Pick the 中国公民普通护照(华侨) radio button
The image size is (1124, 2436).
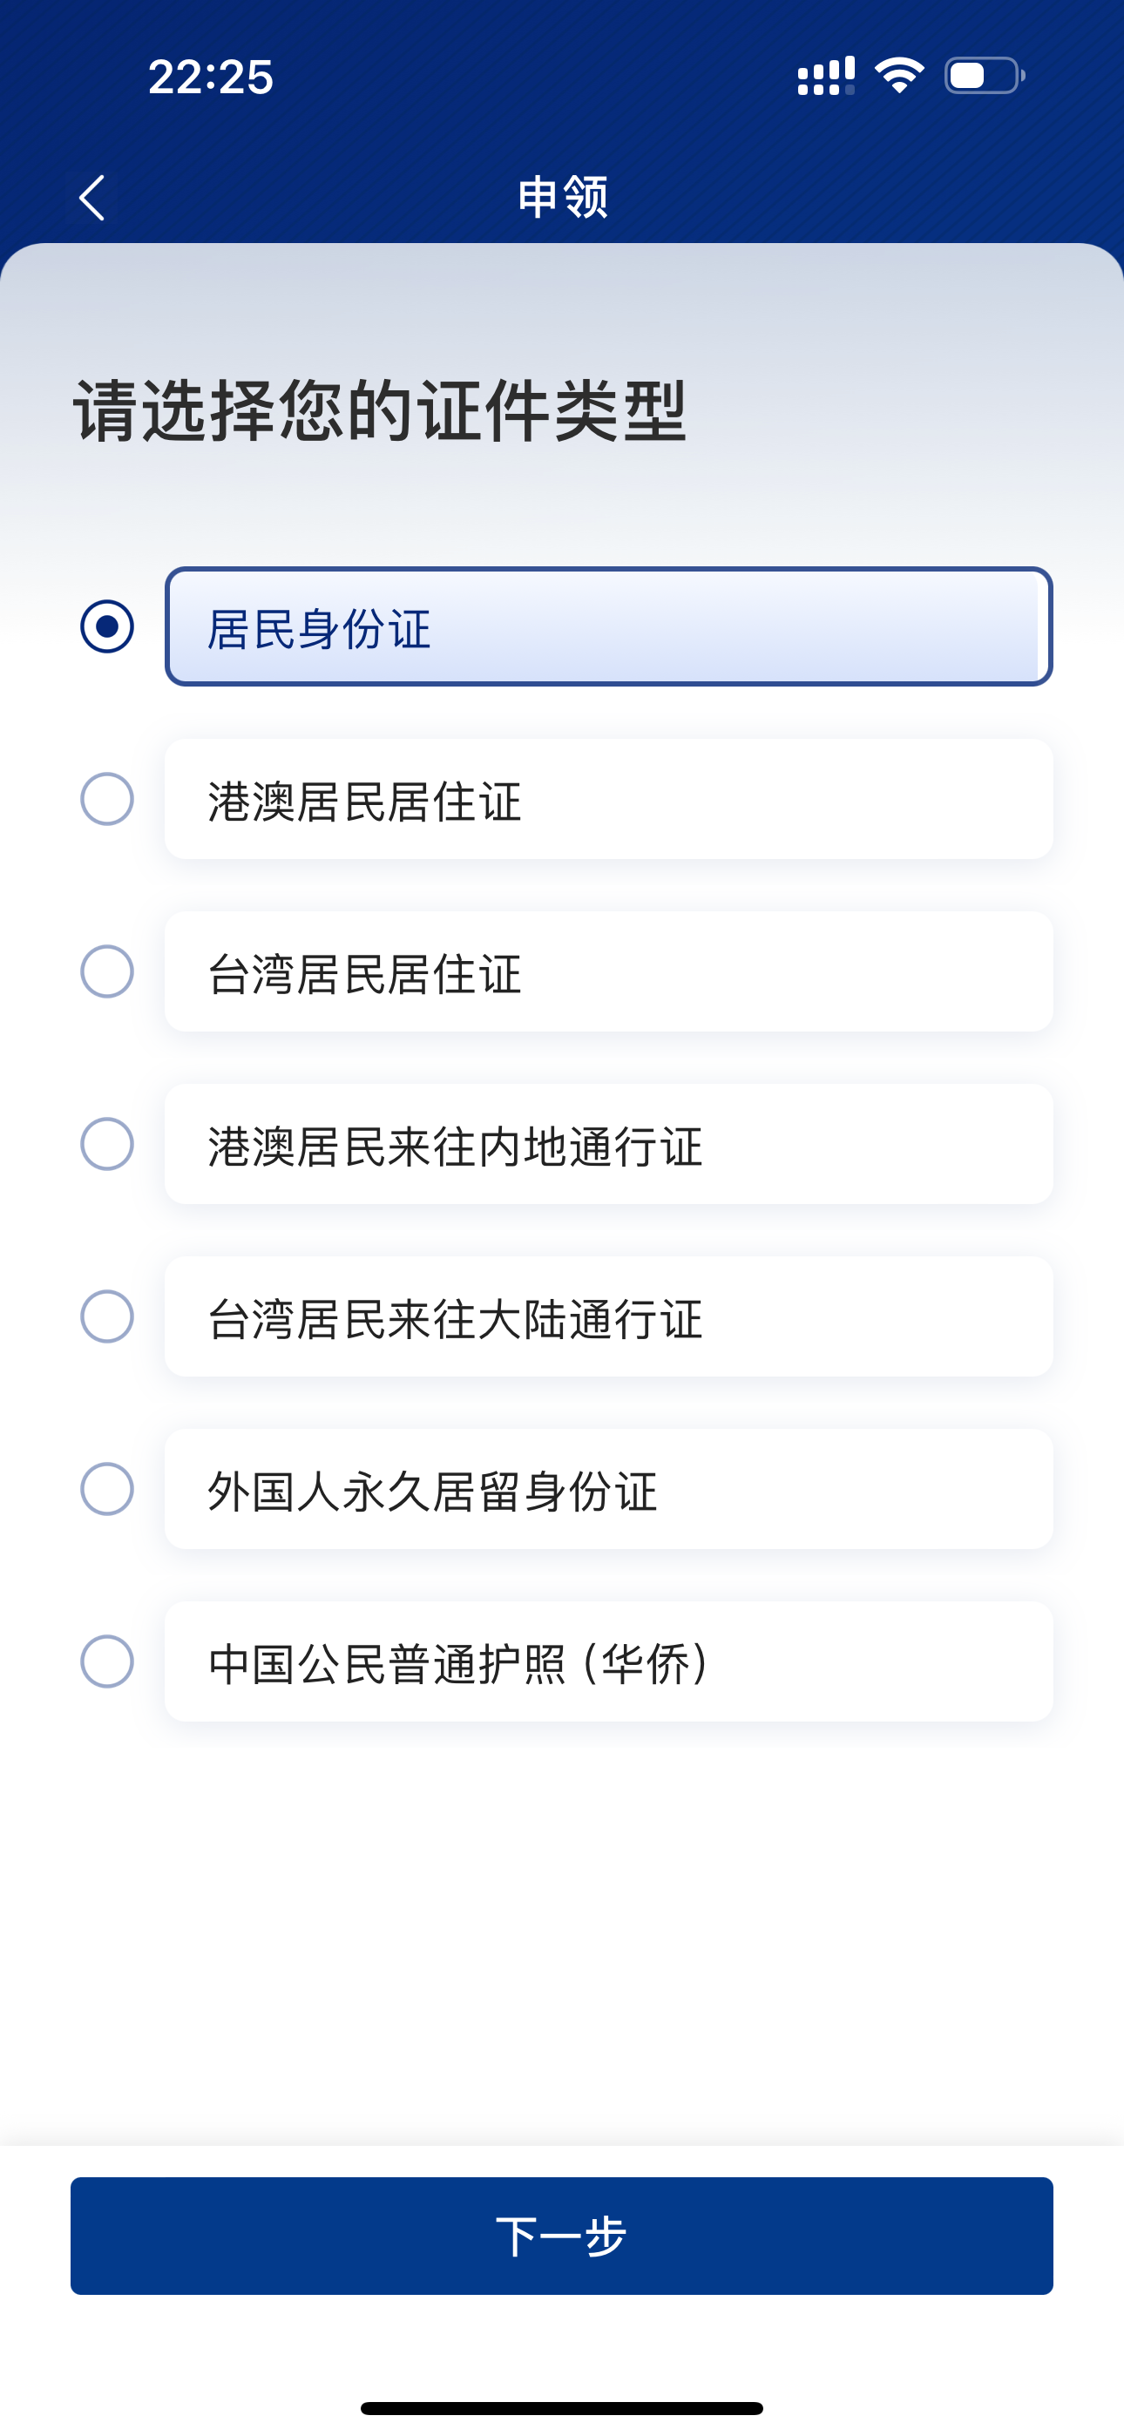(x=107, y=1661)
